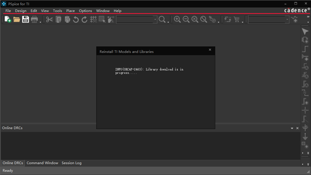Click the PSpice for TI app icon

pos(4,4)
